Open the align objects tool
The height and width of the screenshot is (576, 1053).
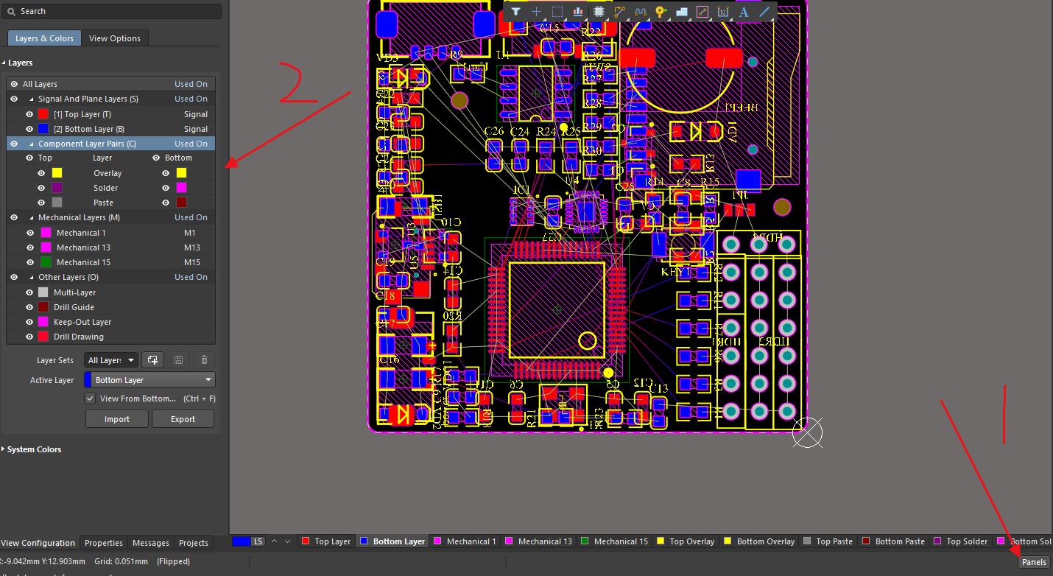click(x=578, y=12)
